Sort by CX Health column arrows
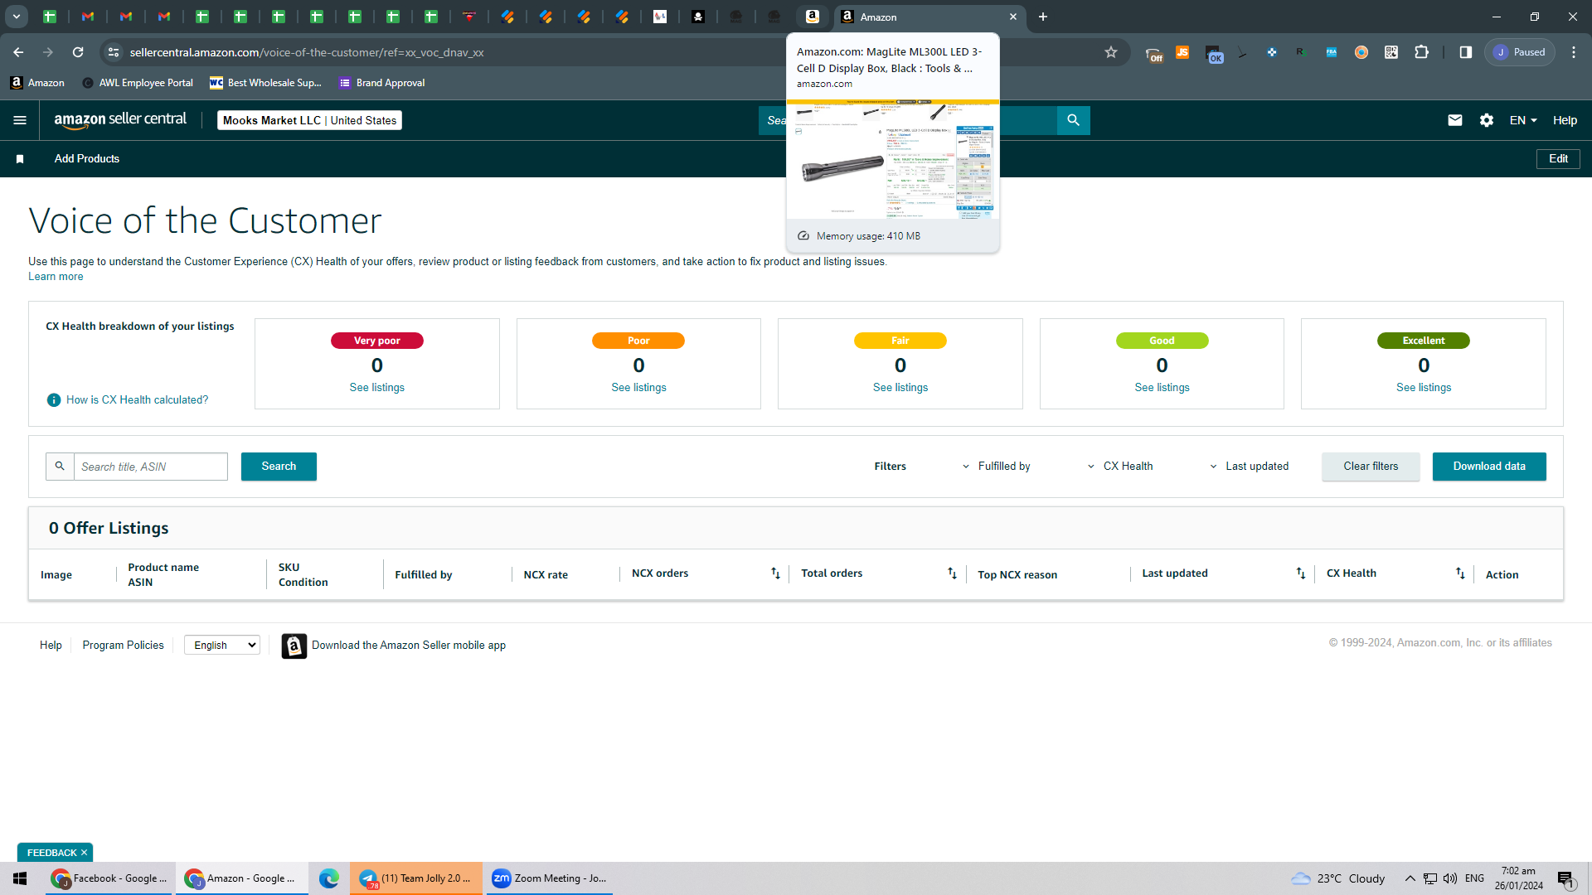The width and height of the screenshot is (1592, 895). tap(1460, 573)
